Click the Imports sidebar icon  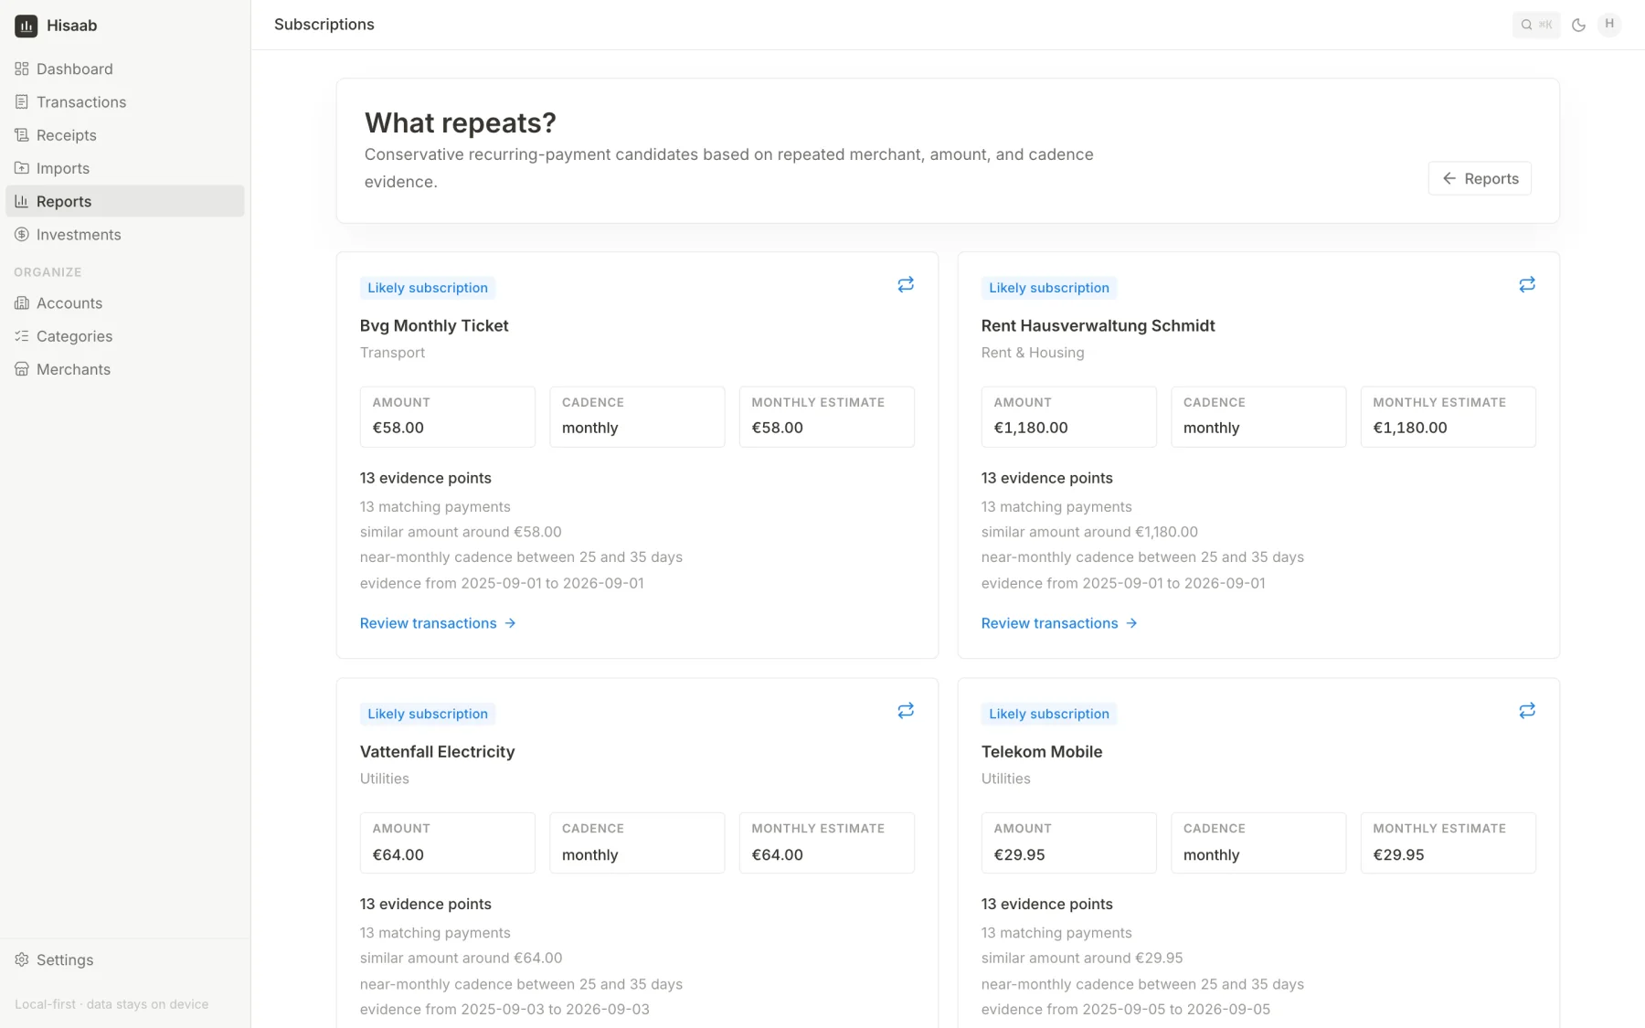coord(22,168)
